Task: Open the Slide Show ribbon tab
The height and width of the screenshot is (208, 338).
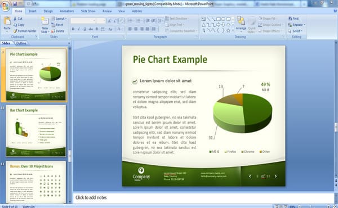Action: [88, 11]
